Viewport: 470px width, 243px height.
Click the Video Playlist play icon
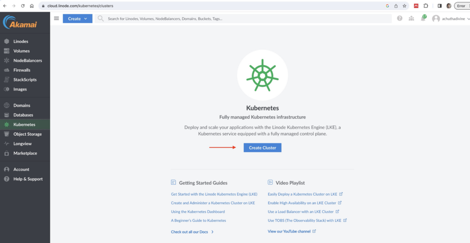pos(270,182)
